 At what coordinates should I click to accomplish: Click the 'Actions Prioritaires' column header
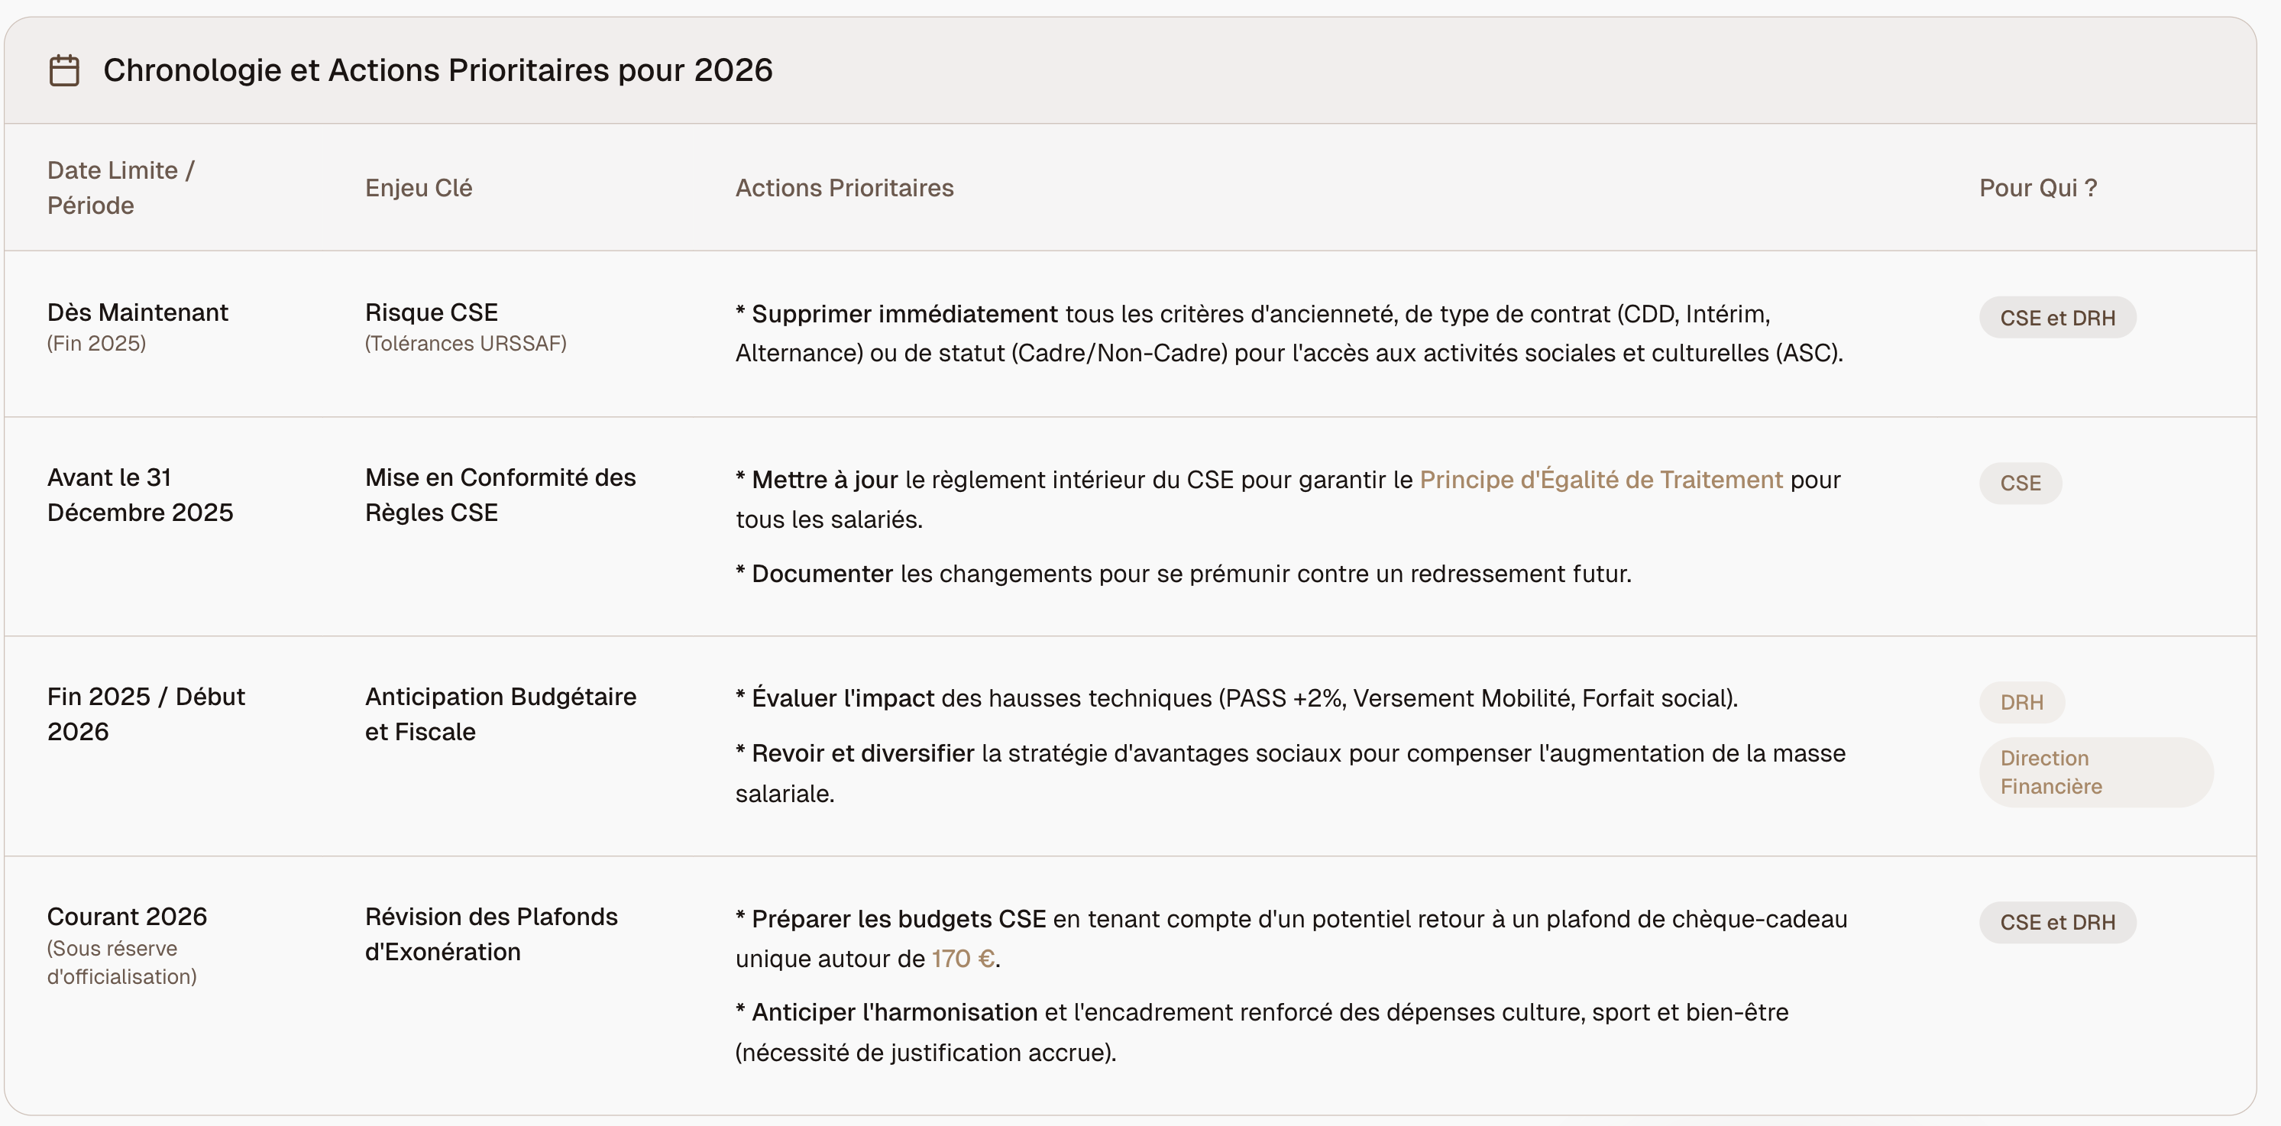pos(844,188)
